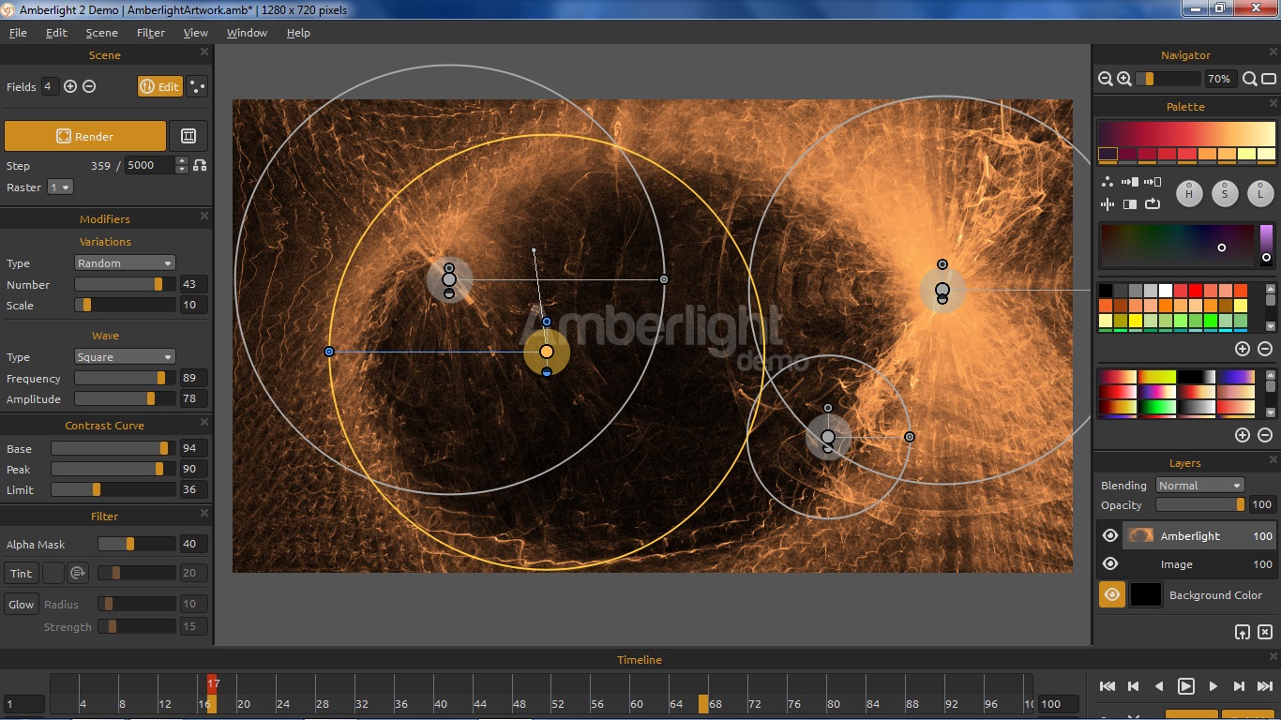Toggle the Tint filter
Image resolution: width=1281 pixels, height=720 pixels.
coord(22,573)
